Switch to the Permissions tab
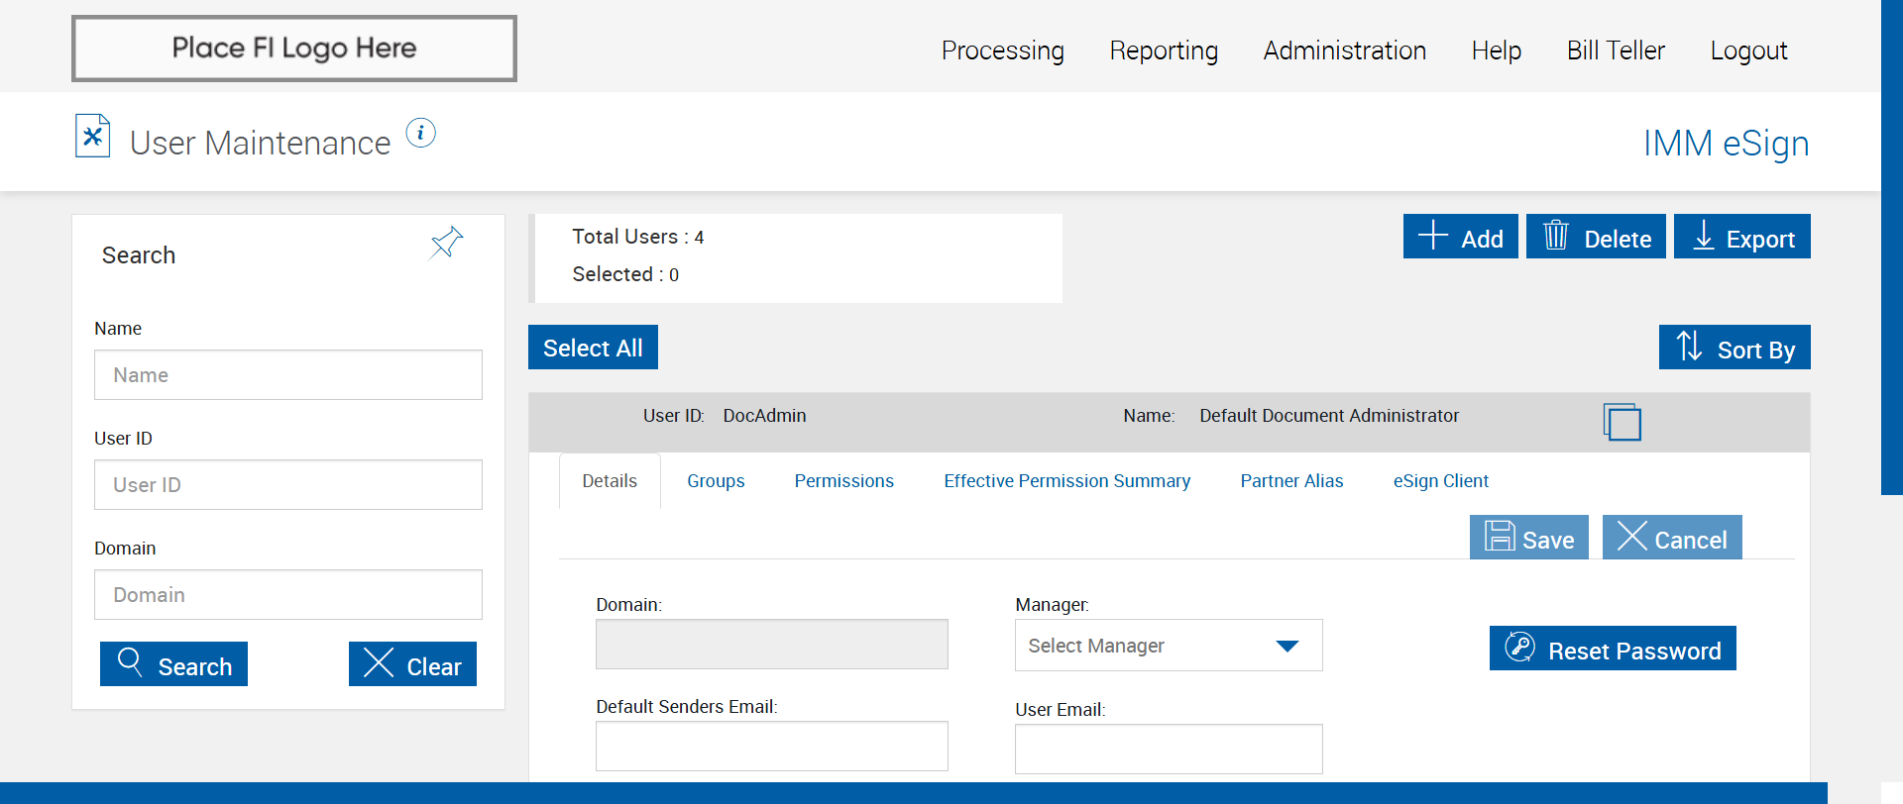 point(843,481)
